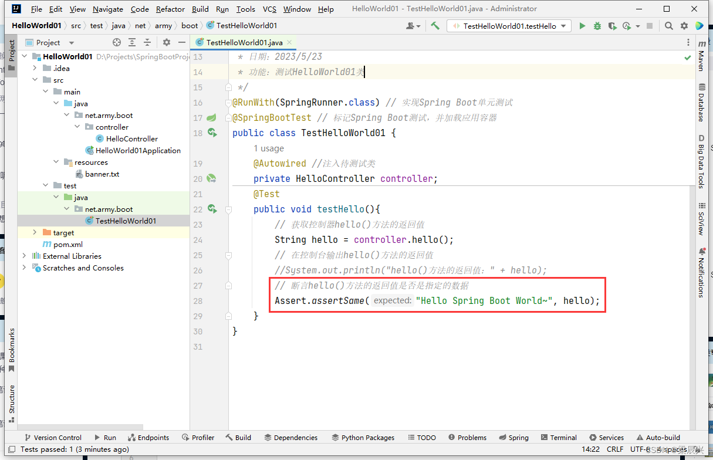The width and height of the screenshot is (713, 460).
Task: Click run gutter icon beside testHello method
Action: 212,209
